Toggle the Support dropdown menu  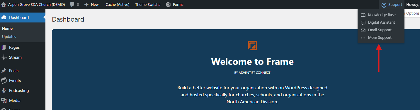tap(392, 5)
